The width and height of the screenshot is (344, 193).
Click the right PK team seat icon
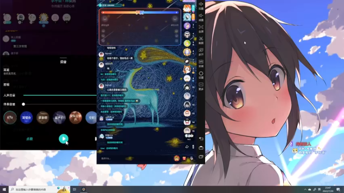[175, 19]
